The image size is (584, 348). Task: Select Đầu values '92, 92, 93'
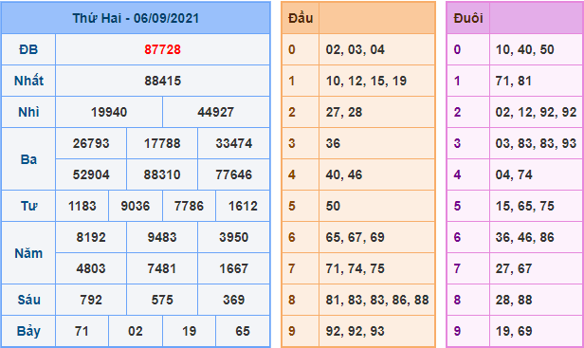(x=356, y=331)
